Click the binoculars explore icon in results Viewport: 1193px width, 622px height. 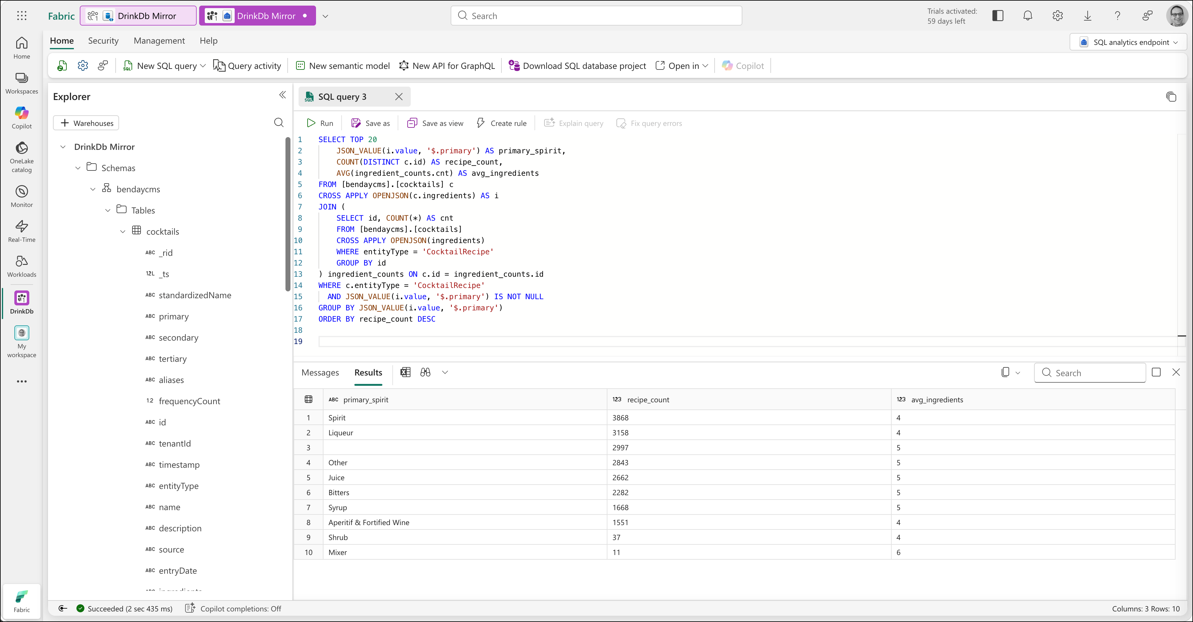click(x=425, y=372)
